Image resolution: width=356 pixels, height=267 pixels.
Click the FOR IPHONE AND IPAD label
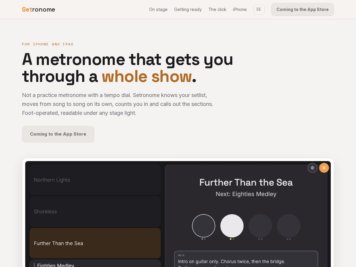(48, 44)
